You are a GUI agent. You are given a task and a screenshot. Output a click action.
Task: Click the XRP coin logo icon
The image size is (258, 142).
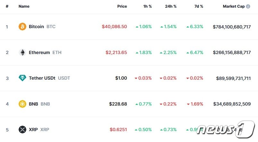pos(22,130)
